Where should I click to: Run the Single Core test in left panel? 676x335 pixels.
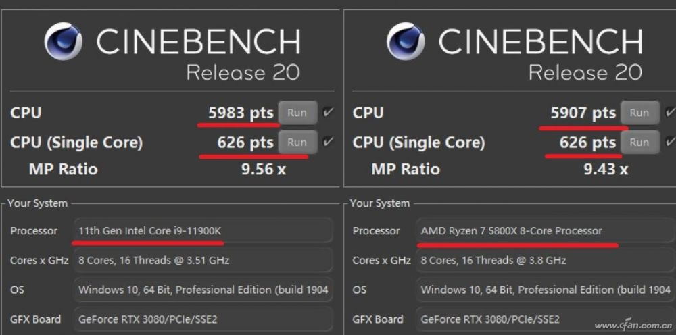click(297, 142)
